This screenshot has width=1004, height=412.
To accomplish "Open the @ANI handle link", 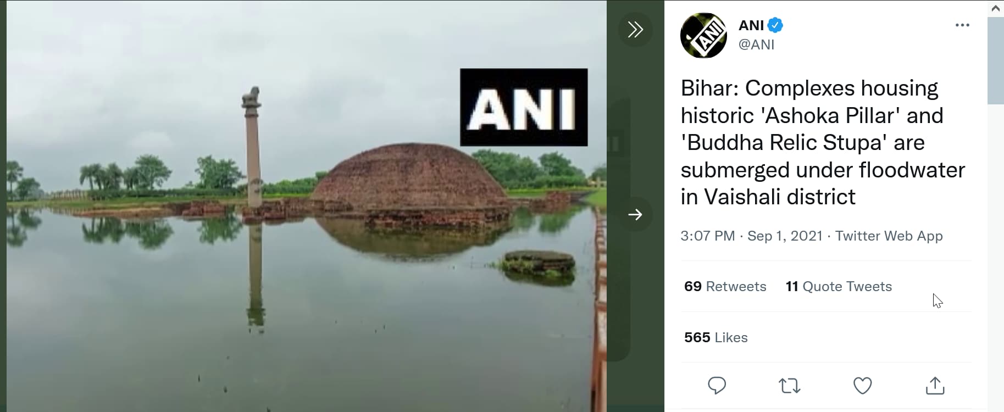I will tap(756, 44).
